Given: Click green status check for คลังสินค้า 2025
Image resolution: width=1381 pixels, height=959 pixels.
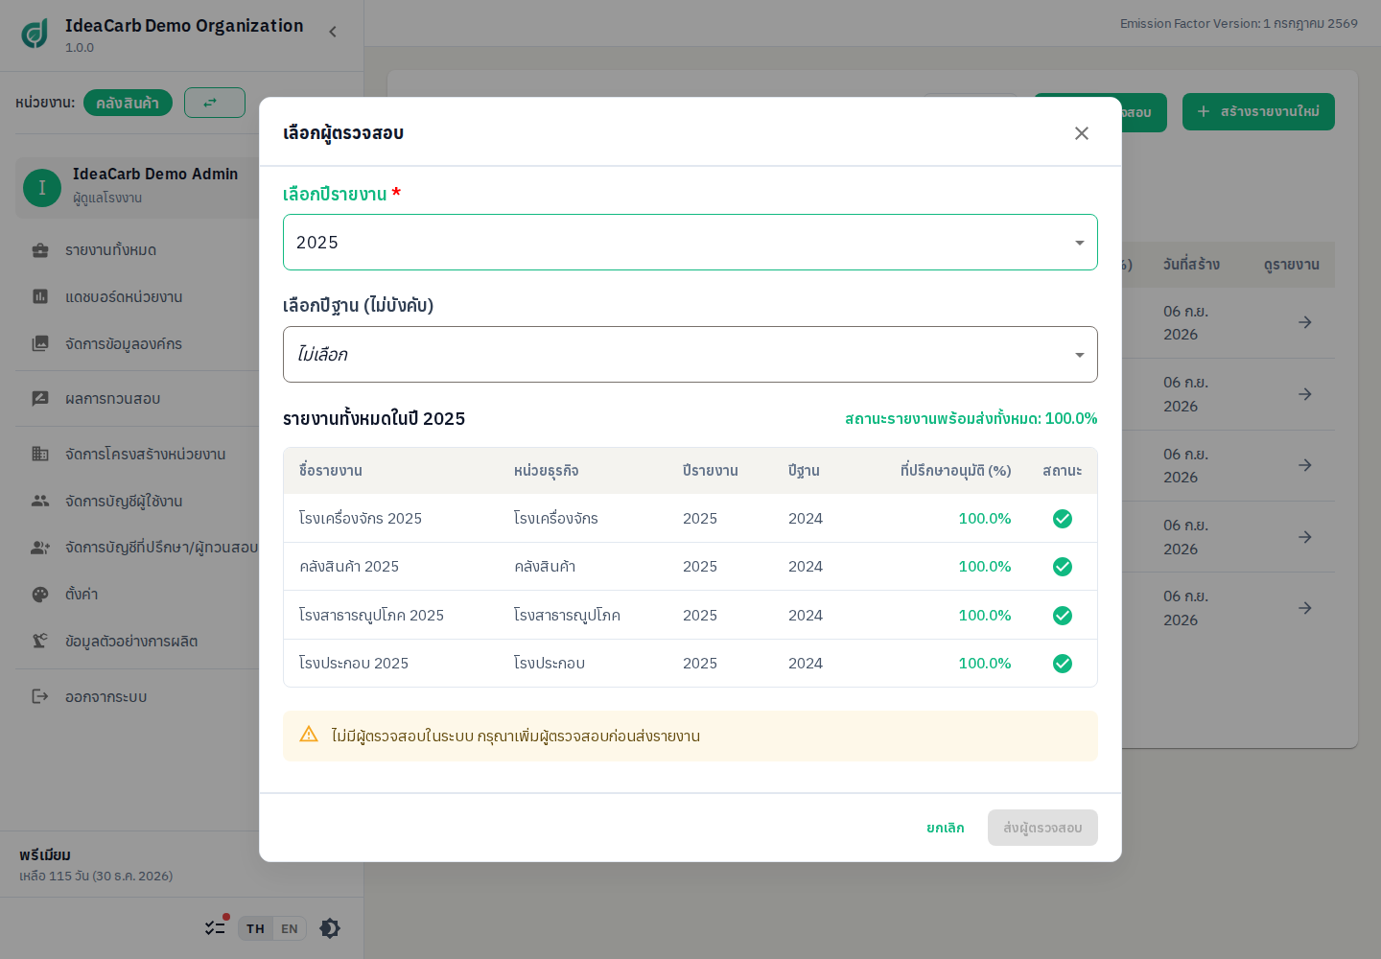Looking at the screenshot, I should 1063,567.
